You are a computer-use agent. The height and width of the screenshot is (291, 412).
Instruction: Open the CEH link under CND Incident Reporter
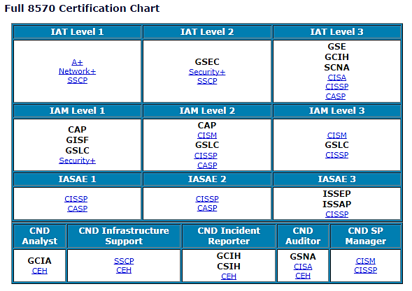[x=229, y=276]
